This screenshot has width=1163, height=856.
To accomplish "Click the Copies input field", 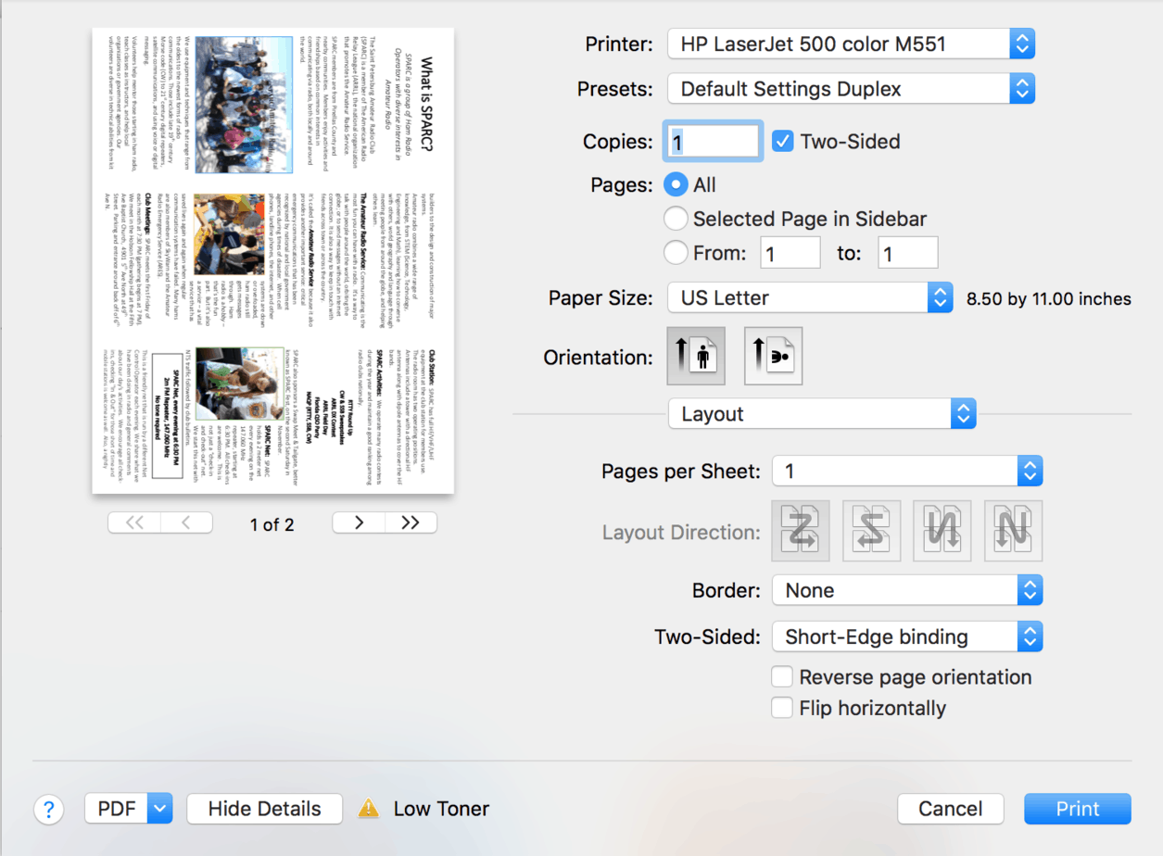I will pyautogui.click(x=714, y=142).
